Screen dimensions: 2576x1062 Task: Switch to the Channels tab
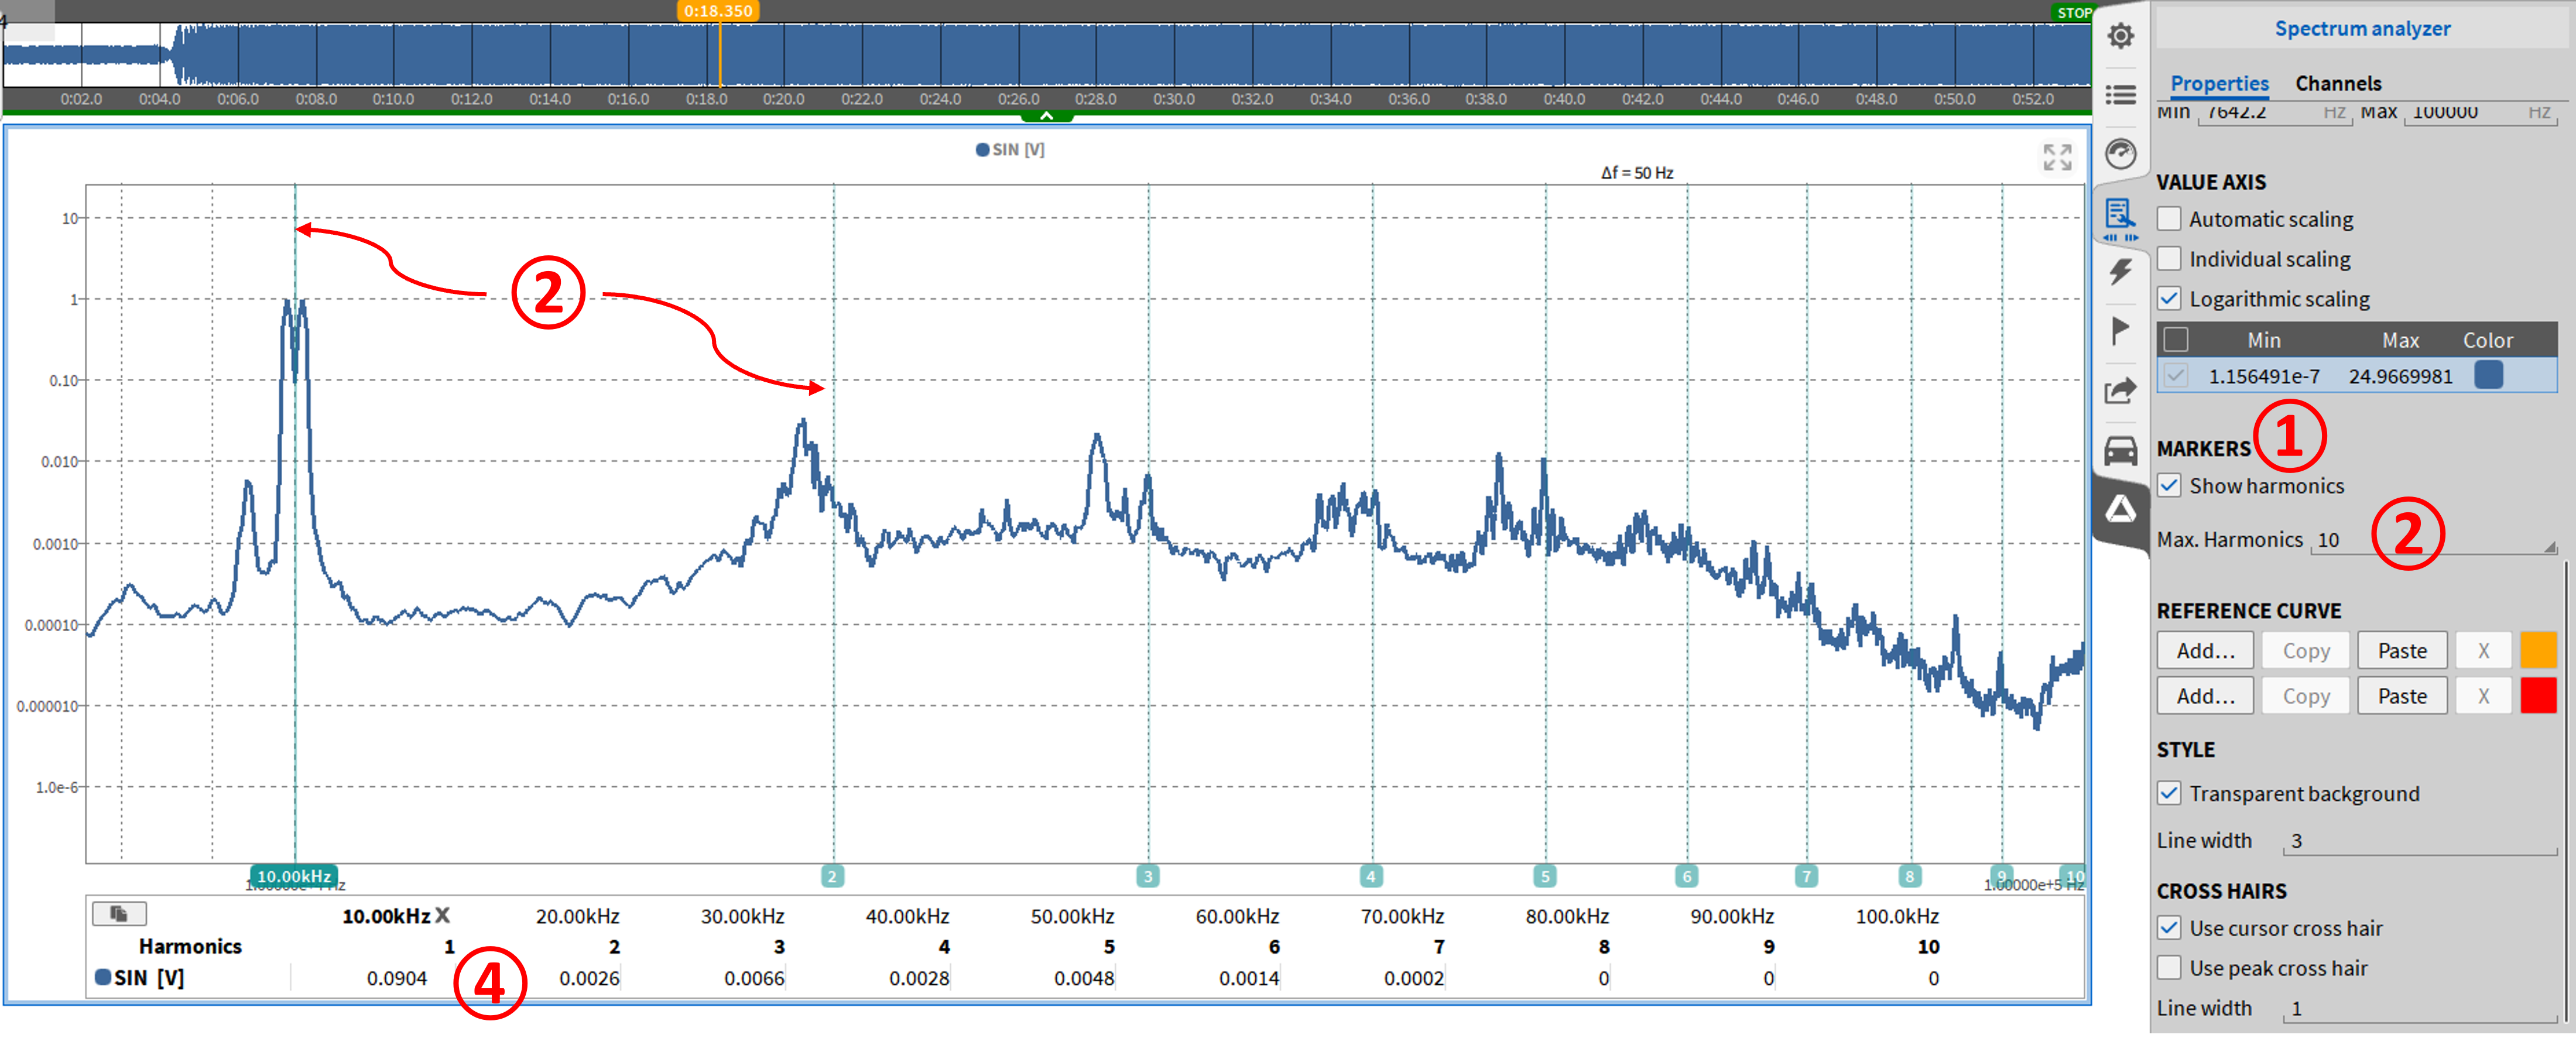(x=2337, y=84)
